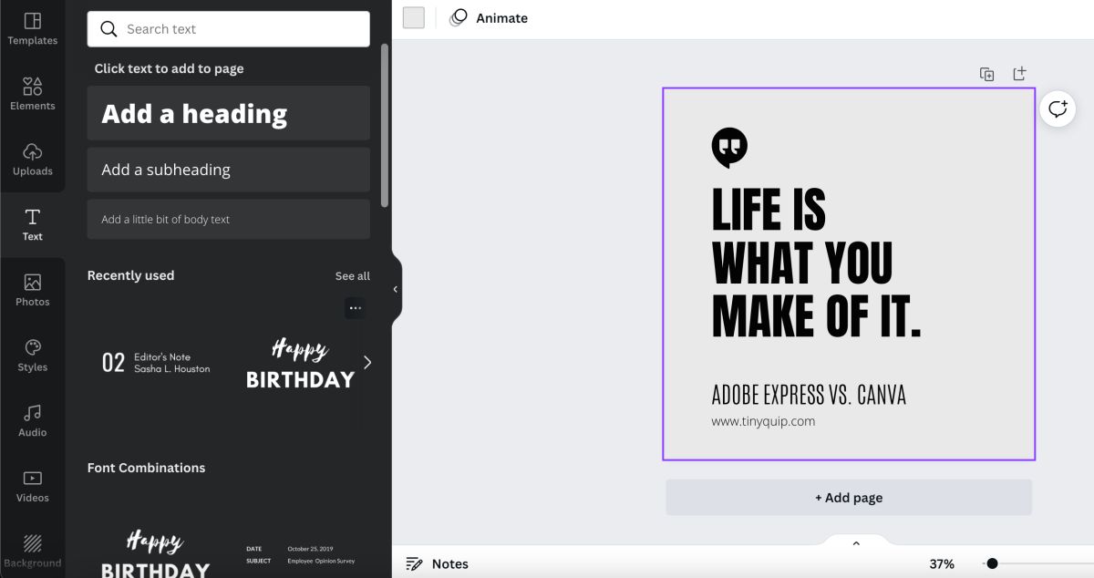This screenshot has width=1094, height=578.
Task: Show next recently used text styles arrow
Action: (367, 362)
